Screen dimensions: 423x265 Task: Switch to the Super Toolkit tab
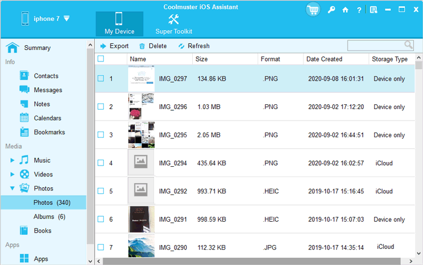174,23
